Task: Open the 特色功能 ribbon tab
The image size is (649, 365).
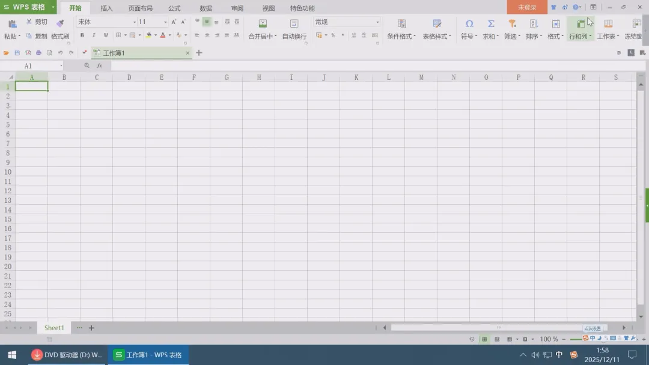Action: pos(302,8)
